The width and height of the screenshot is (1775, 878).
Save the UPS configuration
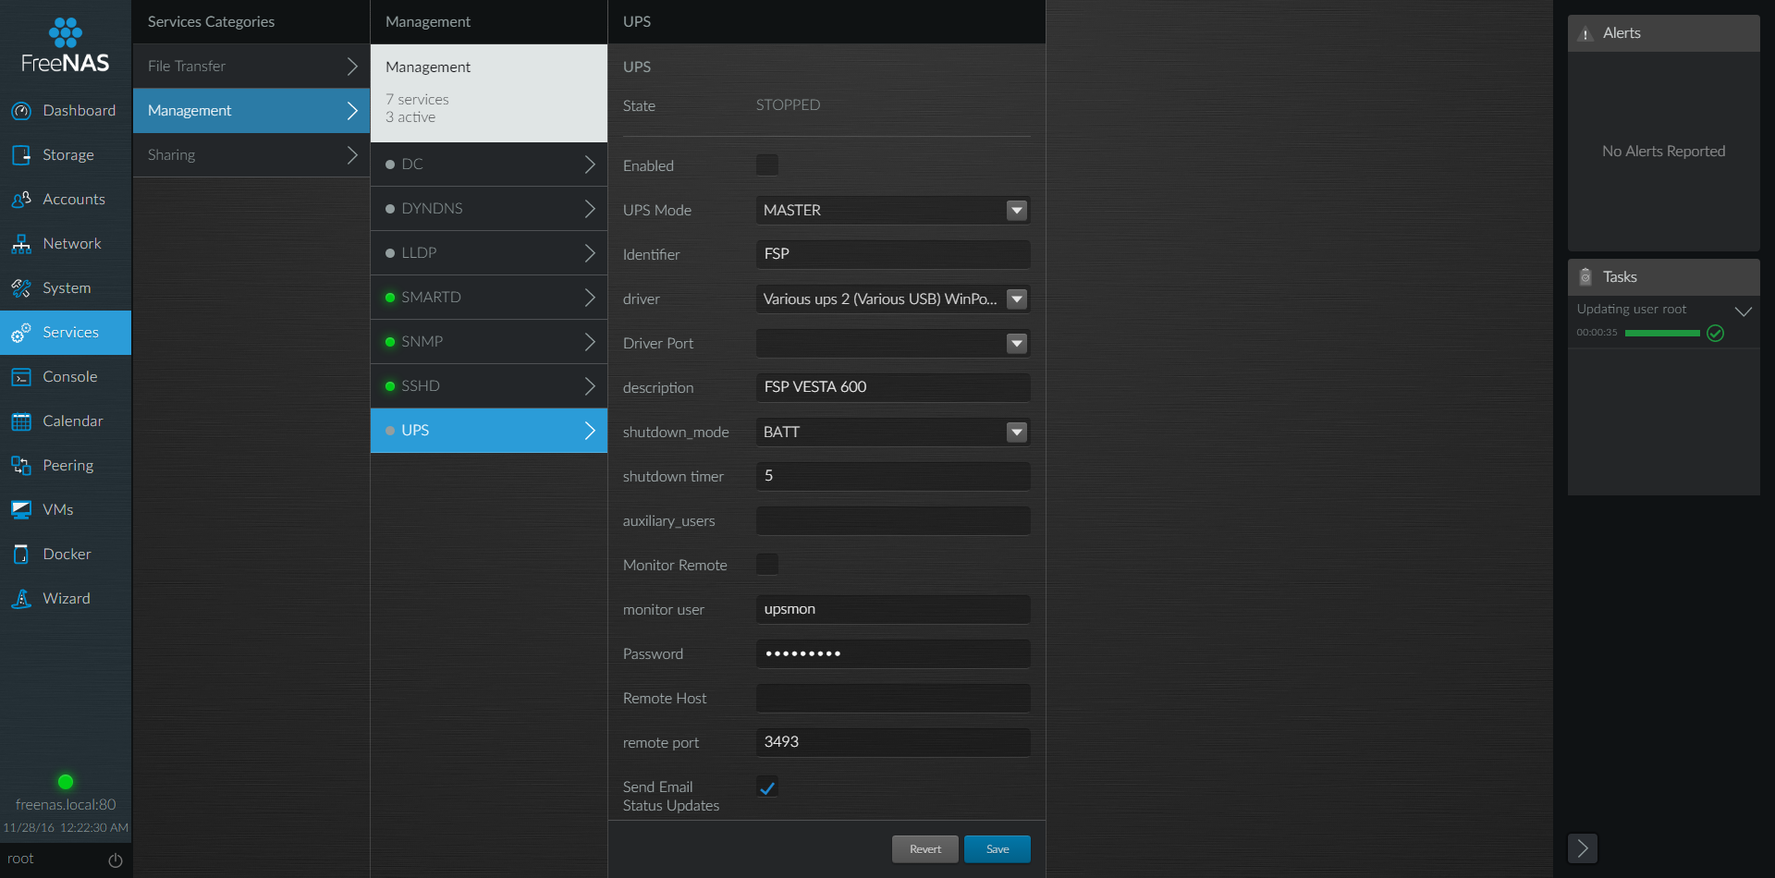coord(997,848)
